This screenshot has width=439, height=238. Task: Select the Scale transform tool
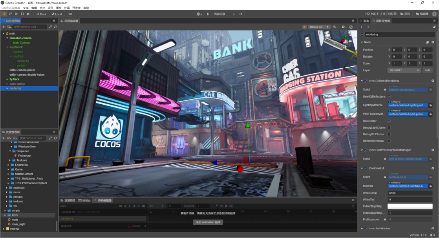16,14
